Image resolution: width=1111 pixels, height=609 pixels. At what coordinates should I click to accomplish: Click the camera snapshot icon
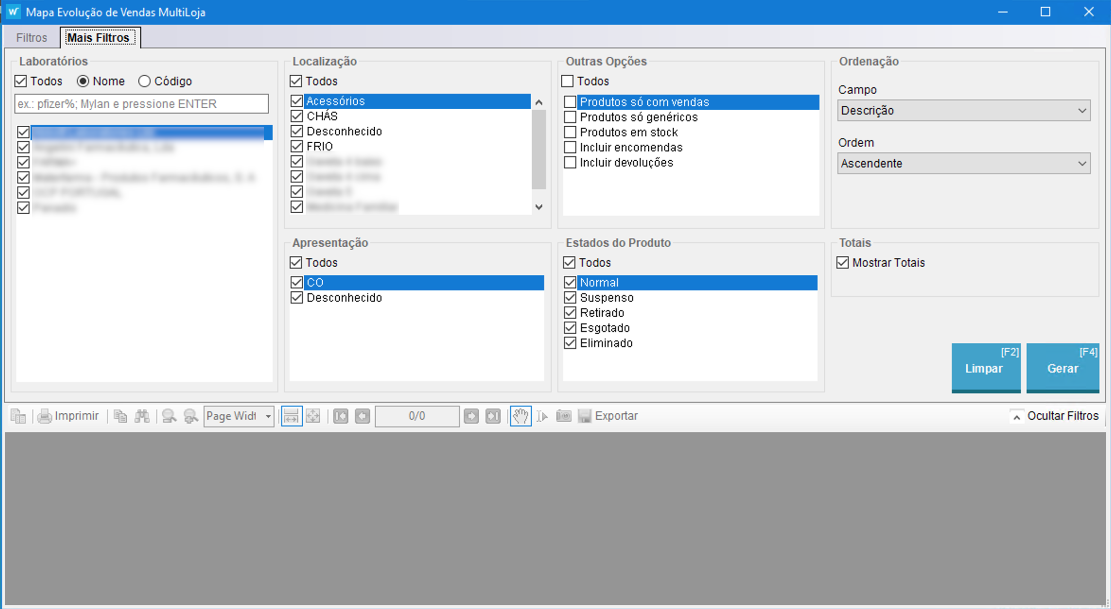[x=564, y=416]
